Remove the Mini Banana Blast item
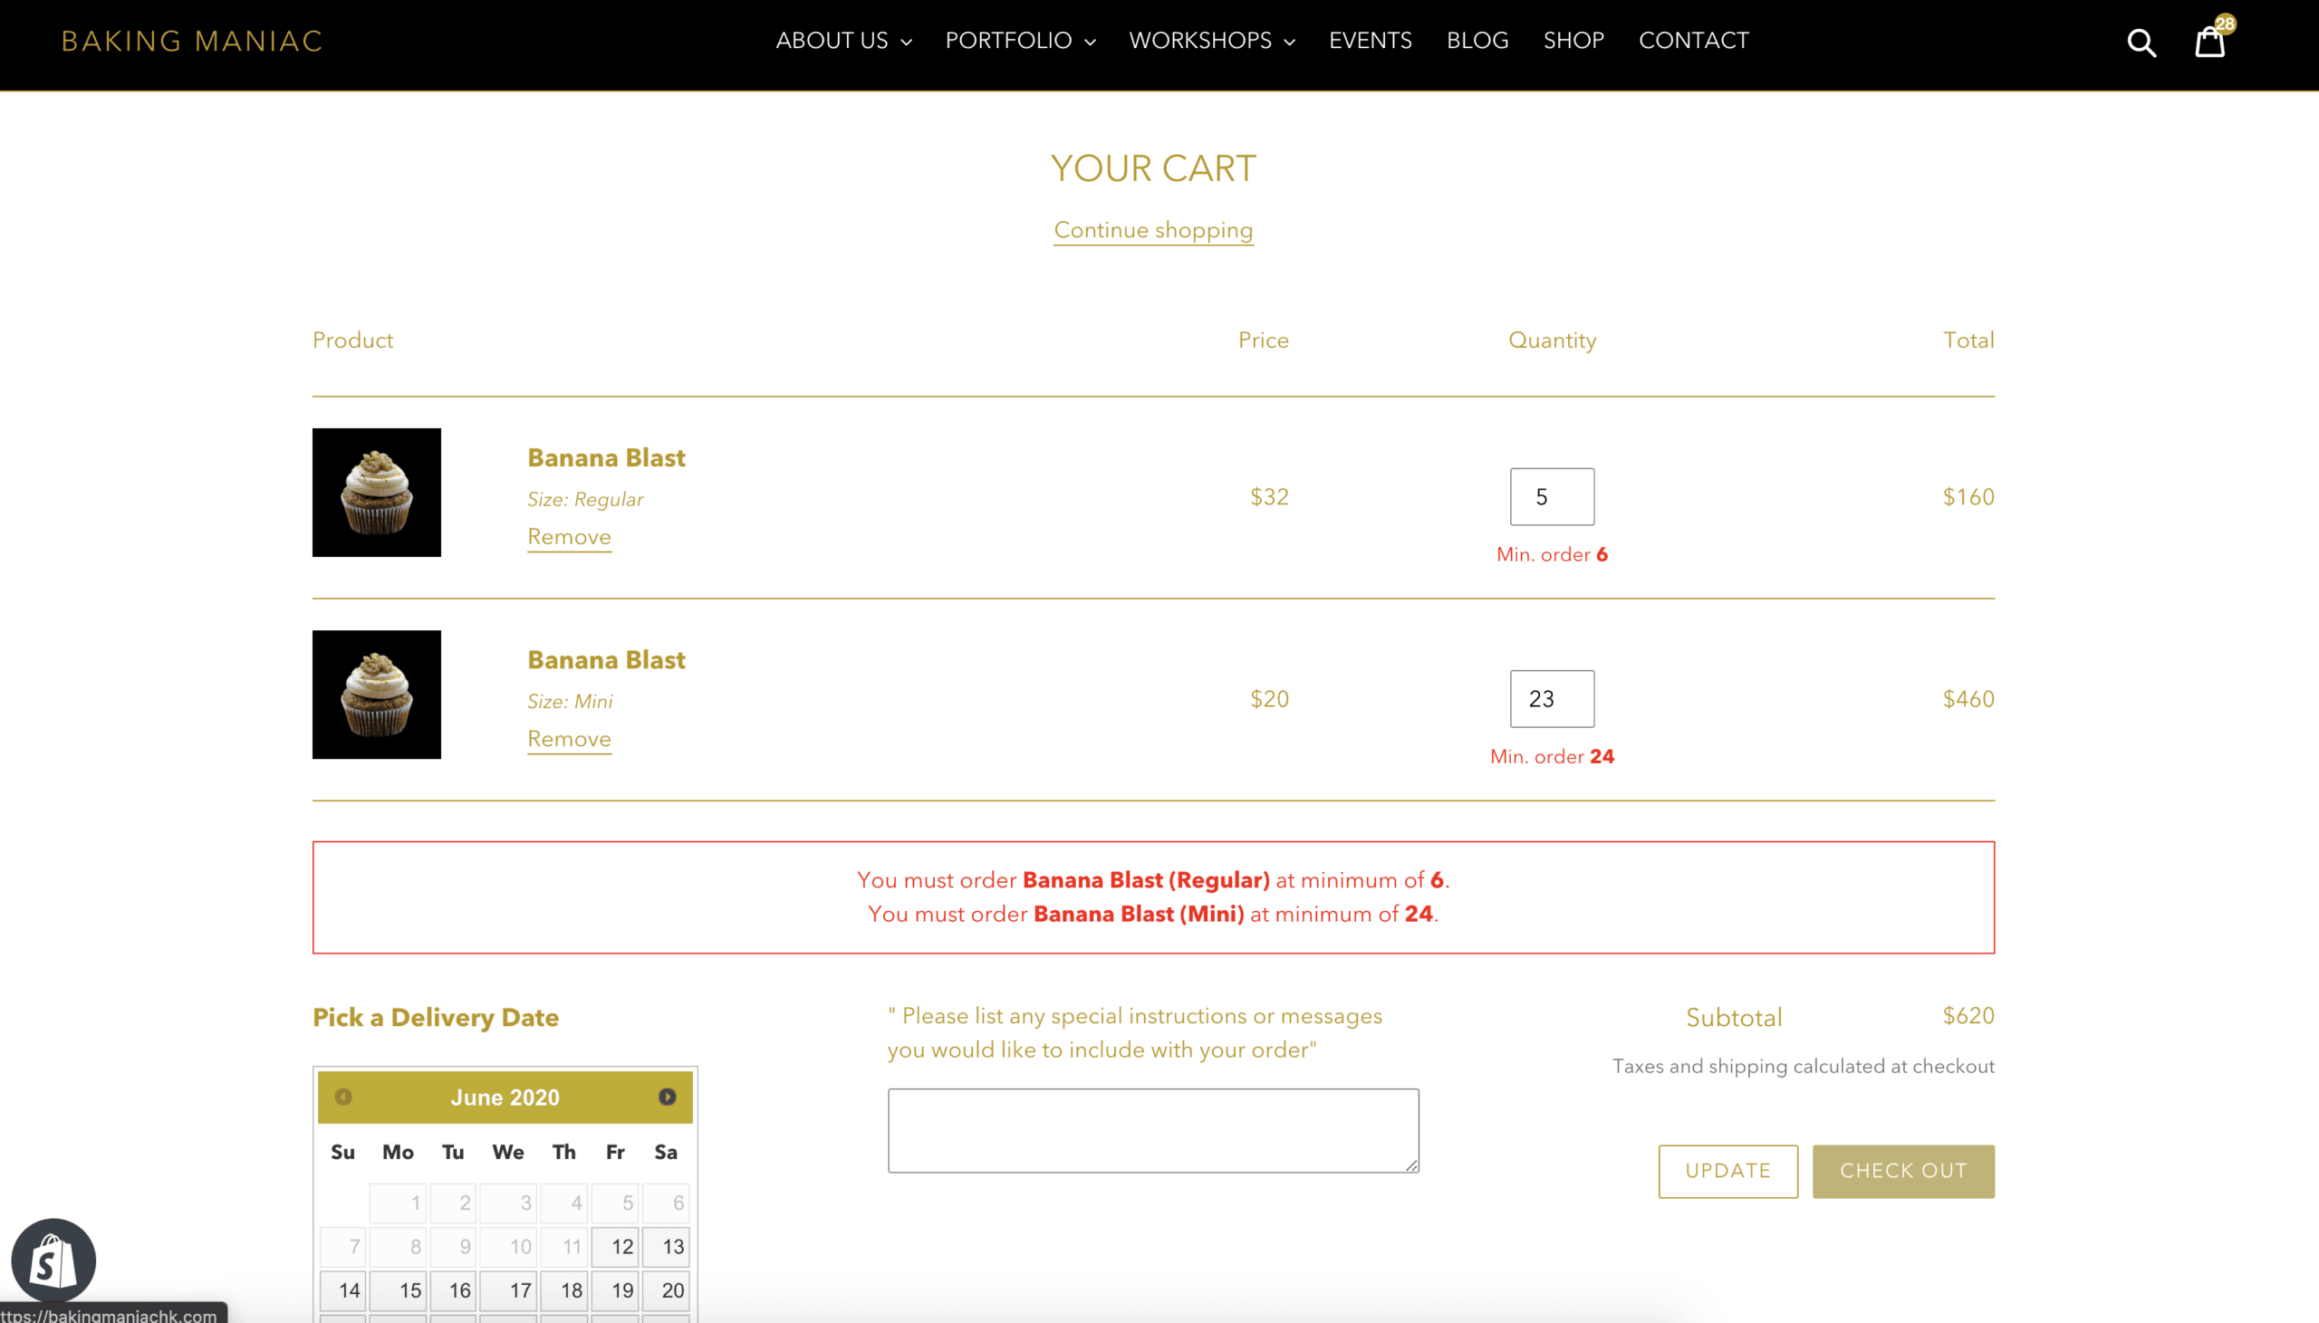2319x1323 pixels. coord(569,739)
